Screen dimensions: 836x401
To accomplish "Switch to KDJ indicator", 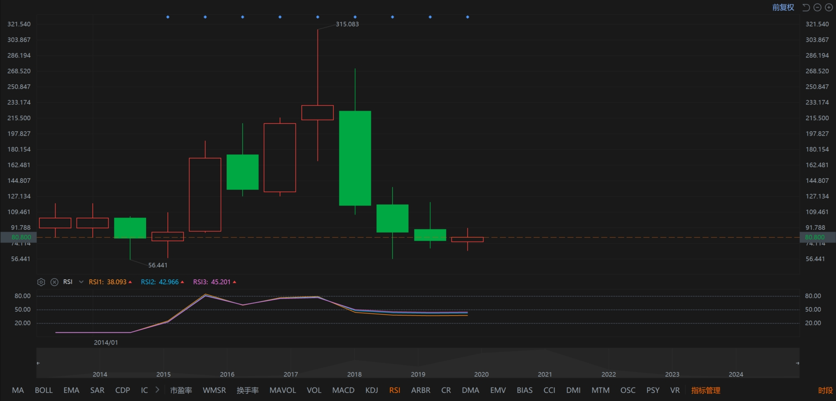I will (372, 390).
